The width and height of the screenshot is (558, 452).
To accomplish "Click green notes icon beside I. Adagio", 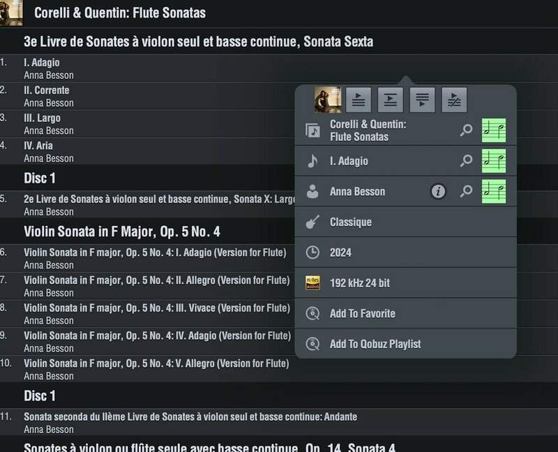I will click(x=494, y=161).
